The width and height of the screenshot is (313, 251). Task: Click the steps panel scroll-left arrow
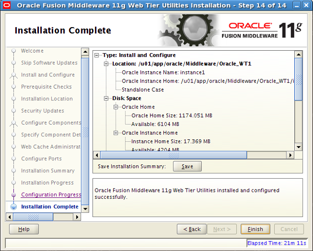pos(9,217)
